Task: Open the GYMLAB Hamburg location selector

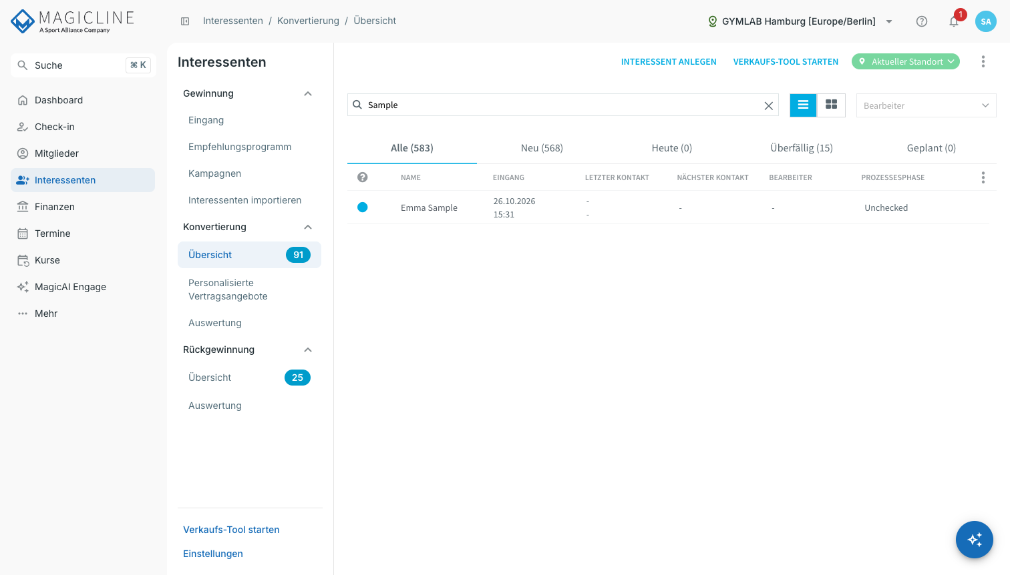Action: (800, 21)
